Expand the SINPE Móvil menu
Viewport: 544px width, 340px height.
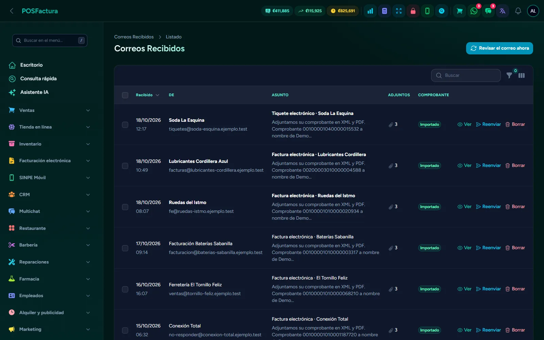50,177
